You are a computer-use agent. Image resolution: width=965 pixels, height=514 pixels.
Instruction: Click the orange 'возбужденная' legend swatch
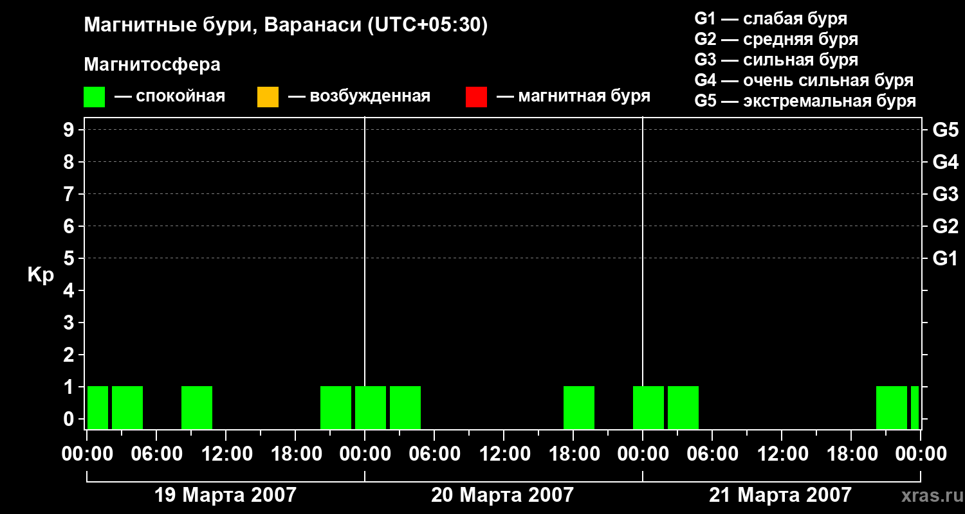point(268,97)
